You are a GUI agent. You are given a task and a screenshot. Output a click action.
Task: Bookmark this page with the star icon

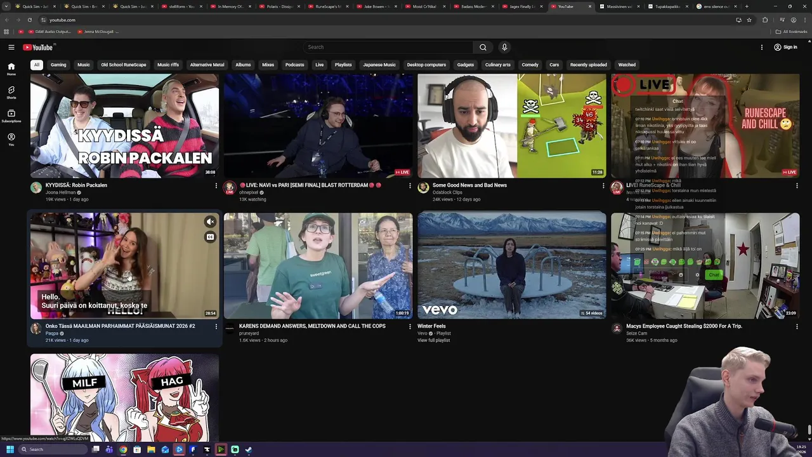[x=749, y=20]
